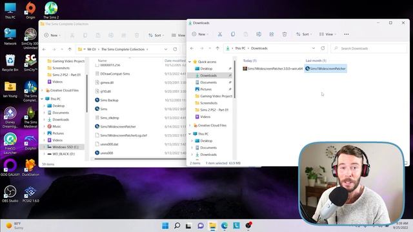The height and width of the screenshot is (232, 413).
Task: Expand Windows SSD (C:) tree node
Action: (45, 147)
